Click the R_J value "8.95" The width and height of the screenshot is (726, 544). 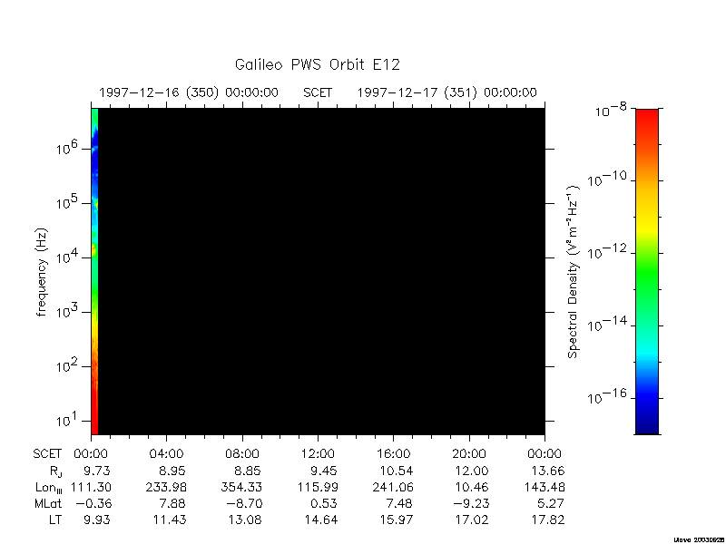tap(172, 471)
